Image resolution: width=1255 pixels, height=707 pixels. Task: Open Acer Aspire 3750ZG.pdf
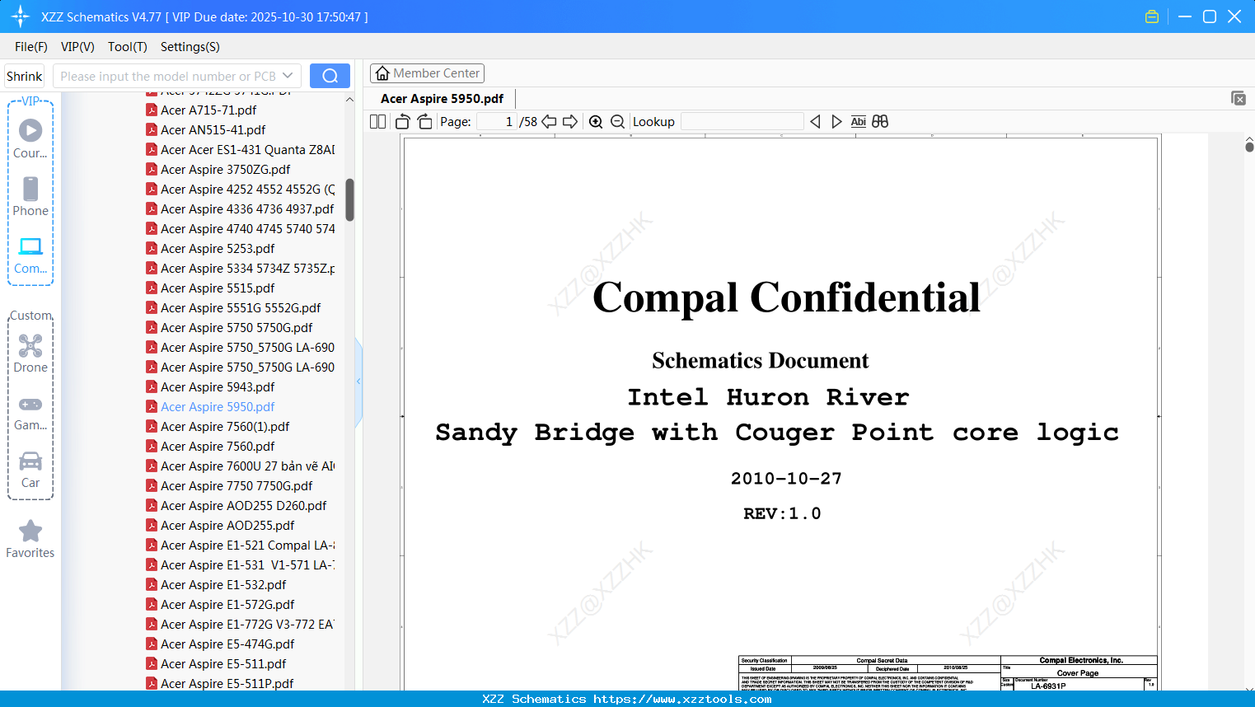coord(218,169)
